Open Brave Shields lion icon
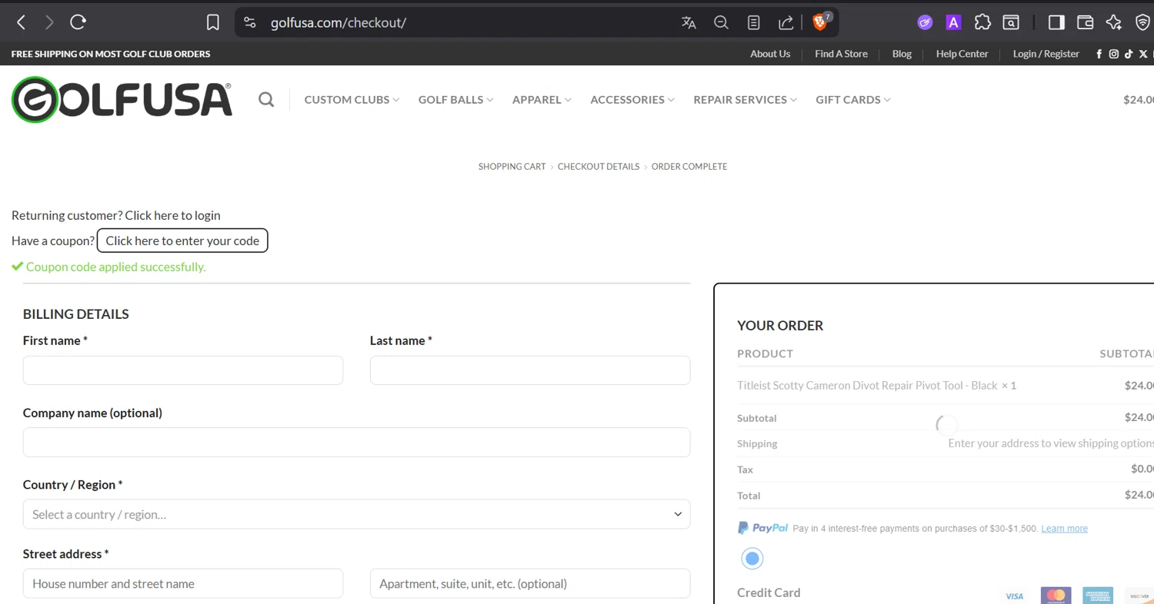The width and height of the screenshot is (1154, 604). pyautogui.click(x=820, y=22)
